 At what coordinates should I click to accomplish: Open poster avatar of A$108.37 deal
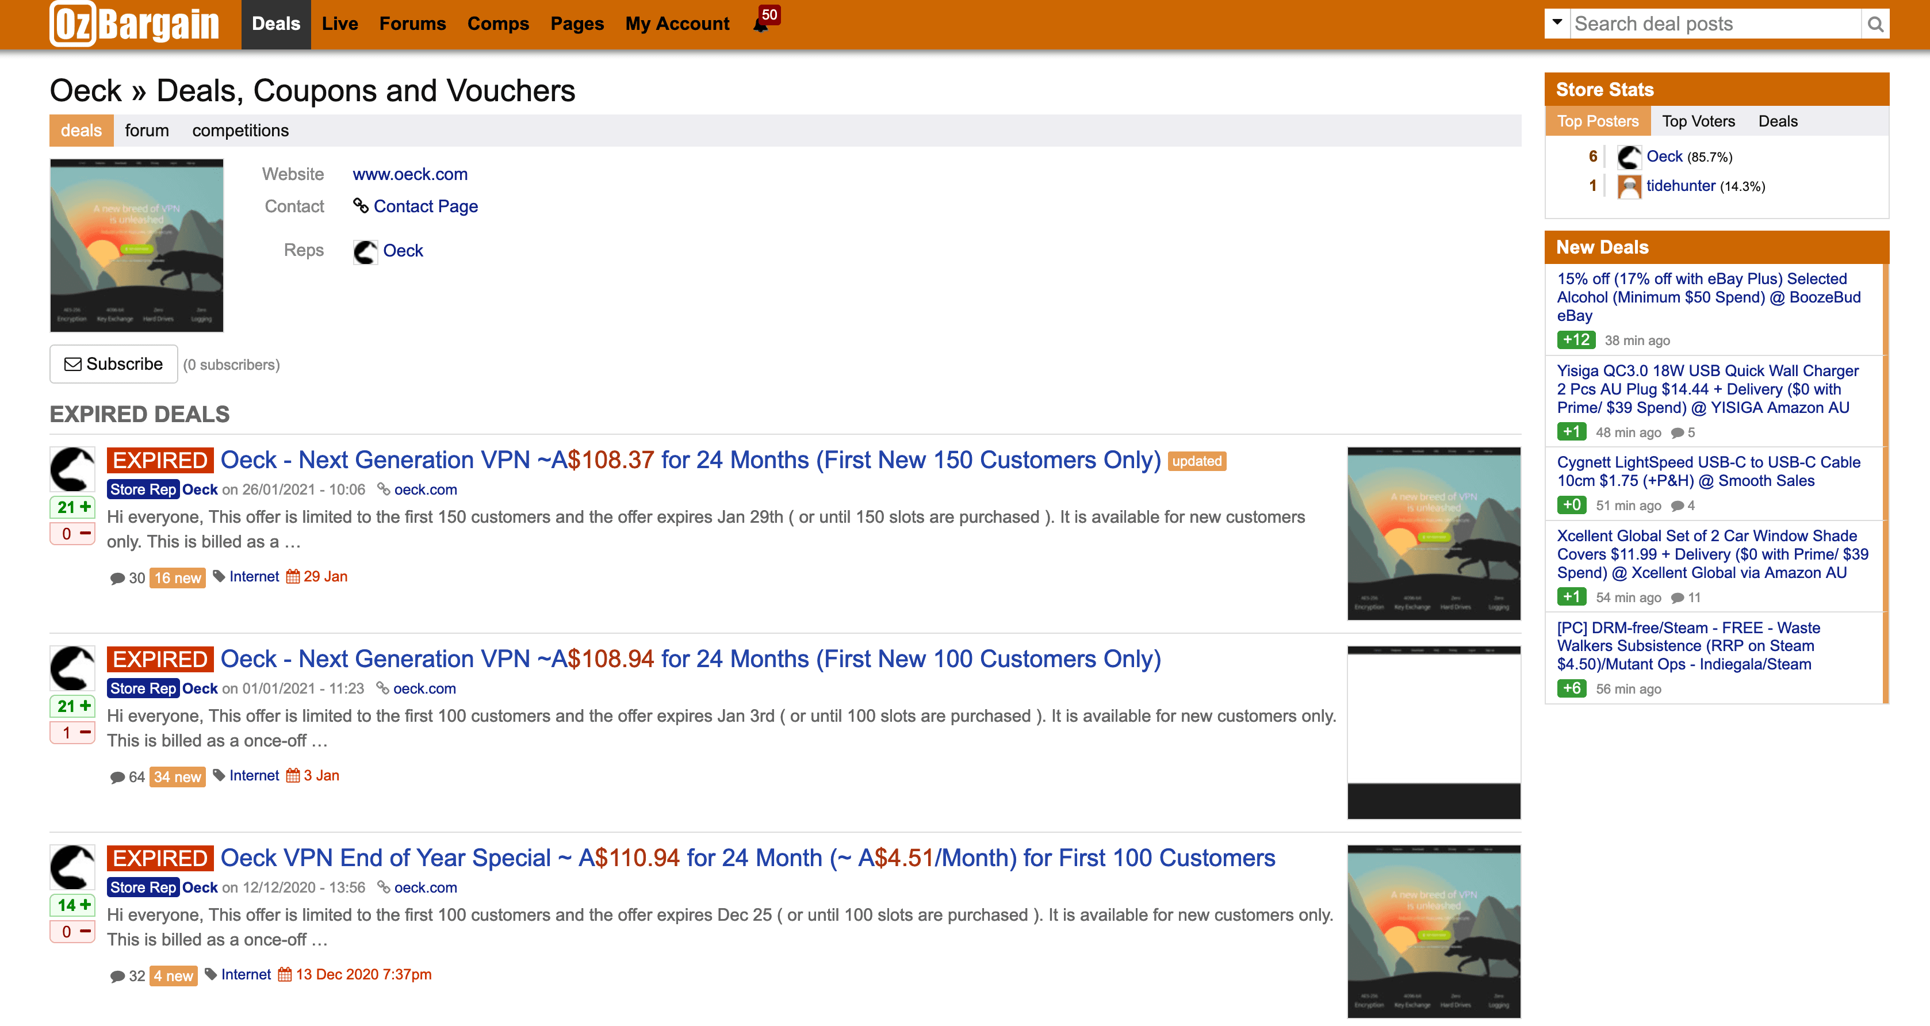tap(72, 470)
